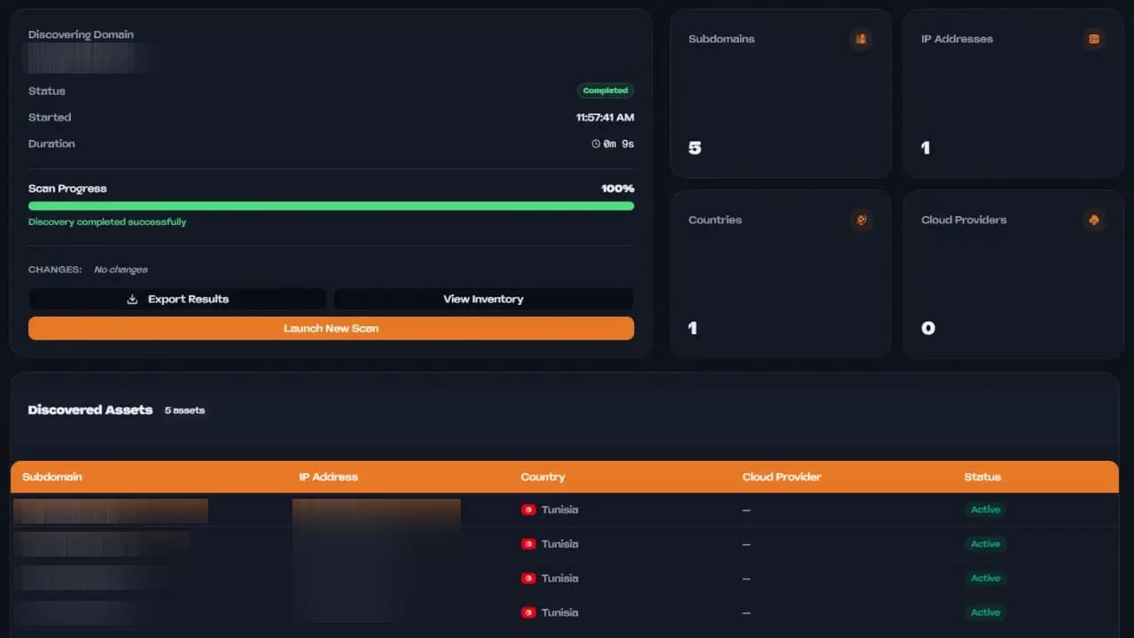Open the inventory via View Inventory
Viewport: 1134px width, 638px height.
coord(483,299)
